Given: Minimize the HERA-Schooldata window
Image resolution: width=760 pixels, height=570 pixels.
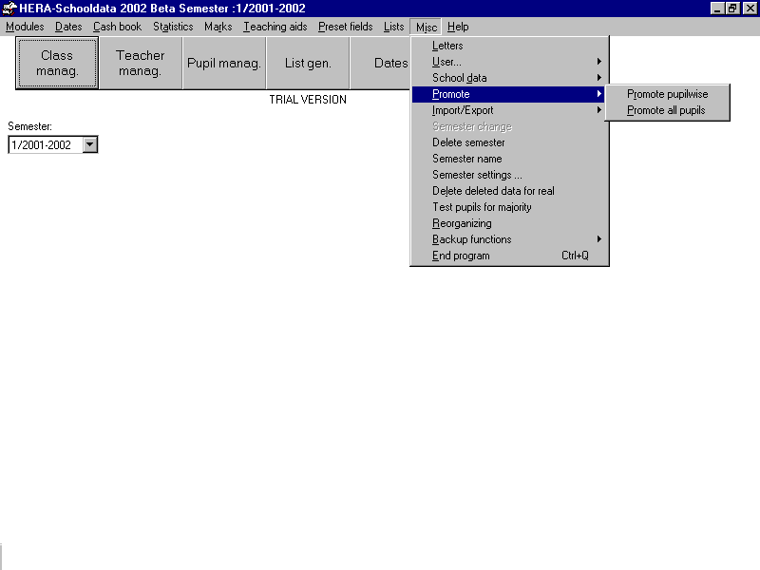Looking at the screenshot, I should 717,9.
